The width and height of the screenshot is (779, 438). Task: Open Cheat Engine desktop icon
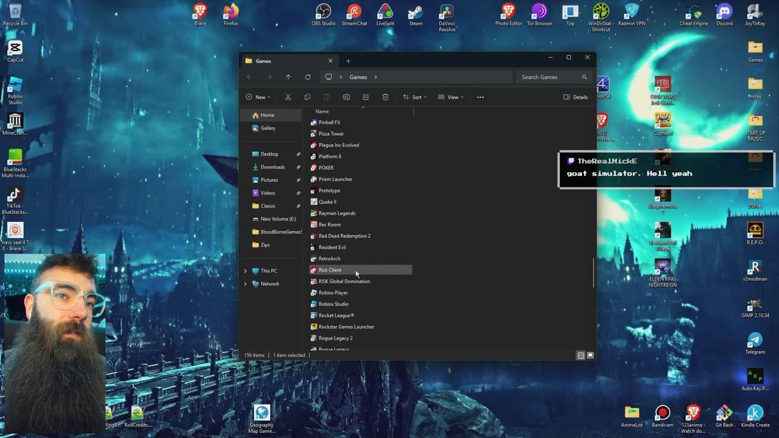[693, 15]
